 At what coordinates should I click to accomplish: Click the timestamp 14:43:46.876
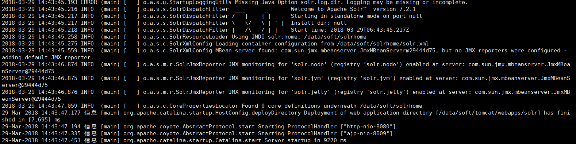[58, 92]
